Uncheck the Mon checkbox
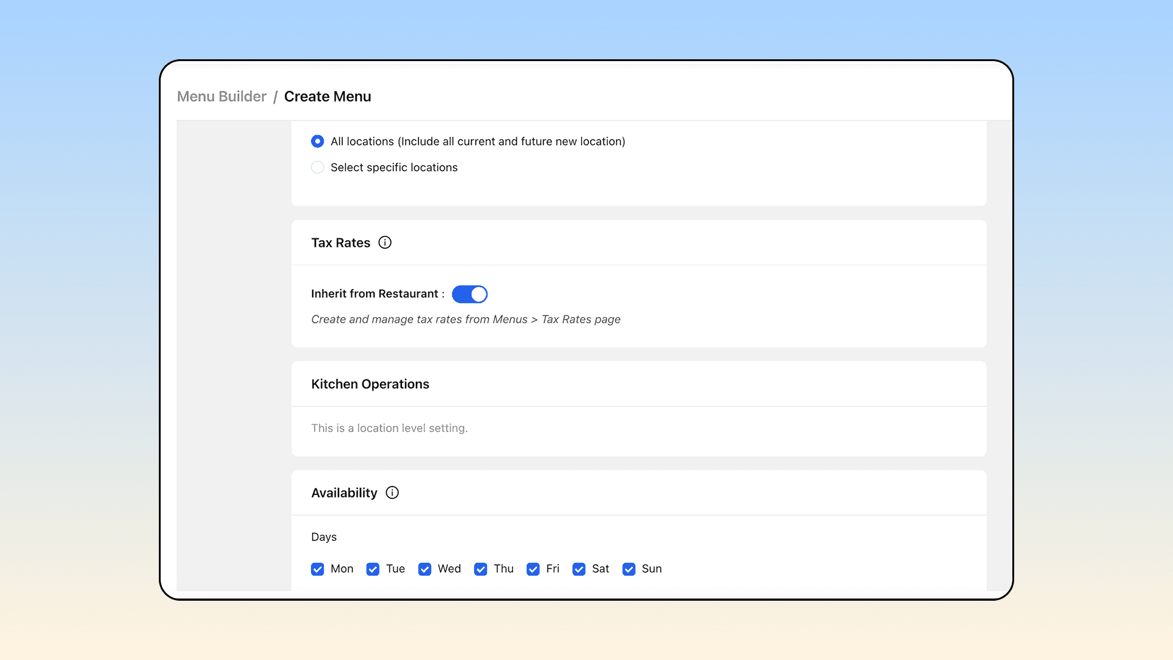Image resolution: width=1173 pixels, height=660 pixels. [x=318, y=569]
